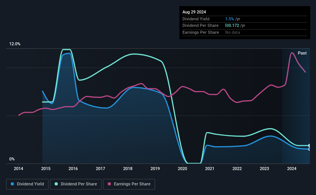Select the 2024 x-axis label

pyautogui.click(x=292, y=169)
